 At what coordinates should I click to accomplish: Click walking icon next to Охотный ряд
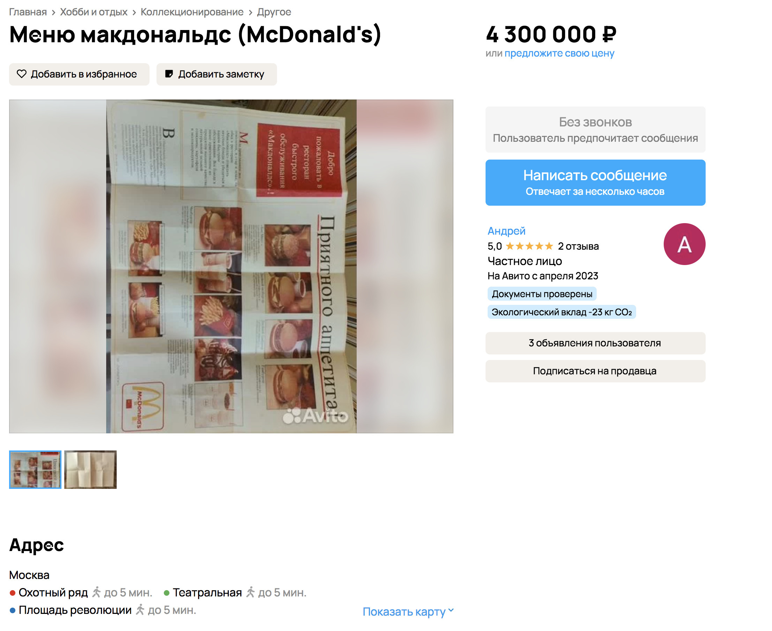[x=96, y=593]
